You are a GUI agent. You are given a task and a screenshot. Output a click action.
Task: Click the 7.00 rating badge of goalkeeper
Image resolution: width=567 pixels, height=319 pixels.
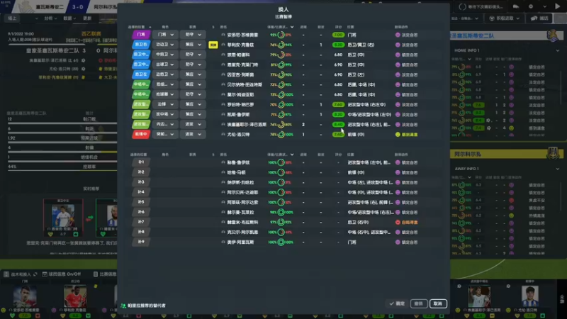[x=338, y=35]
